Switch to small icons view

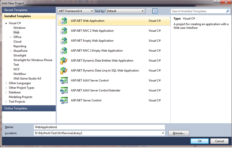click(x=149, y=11)
